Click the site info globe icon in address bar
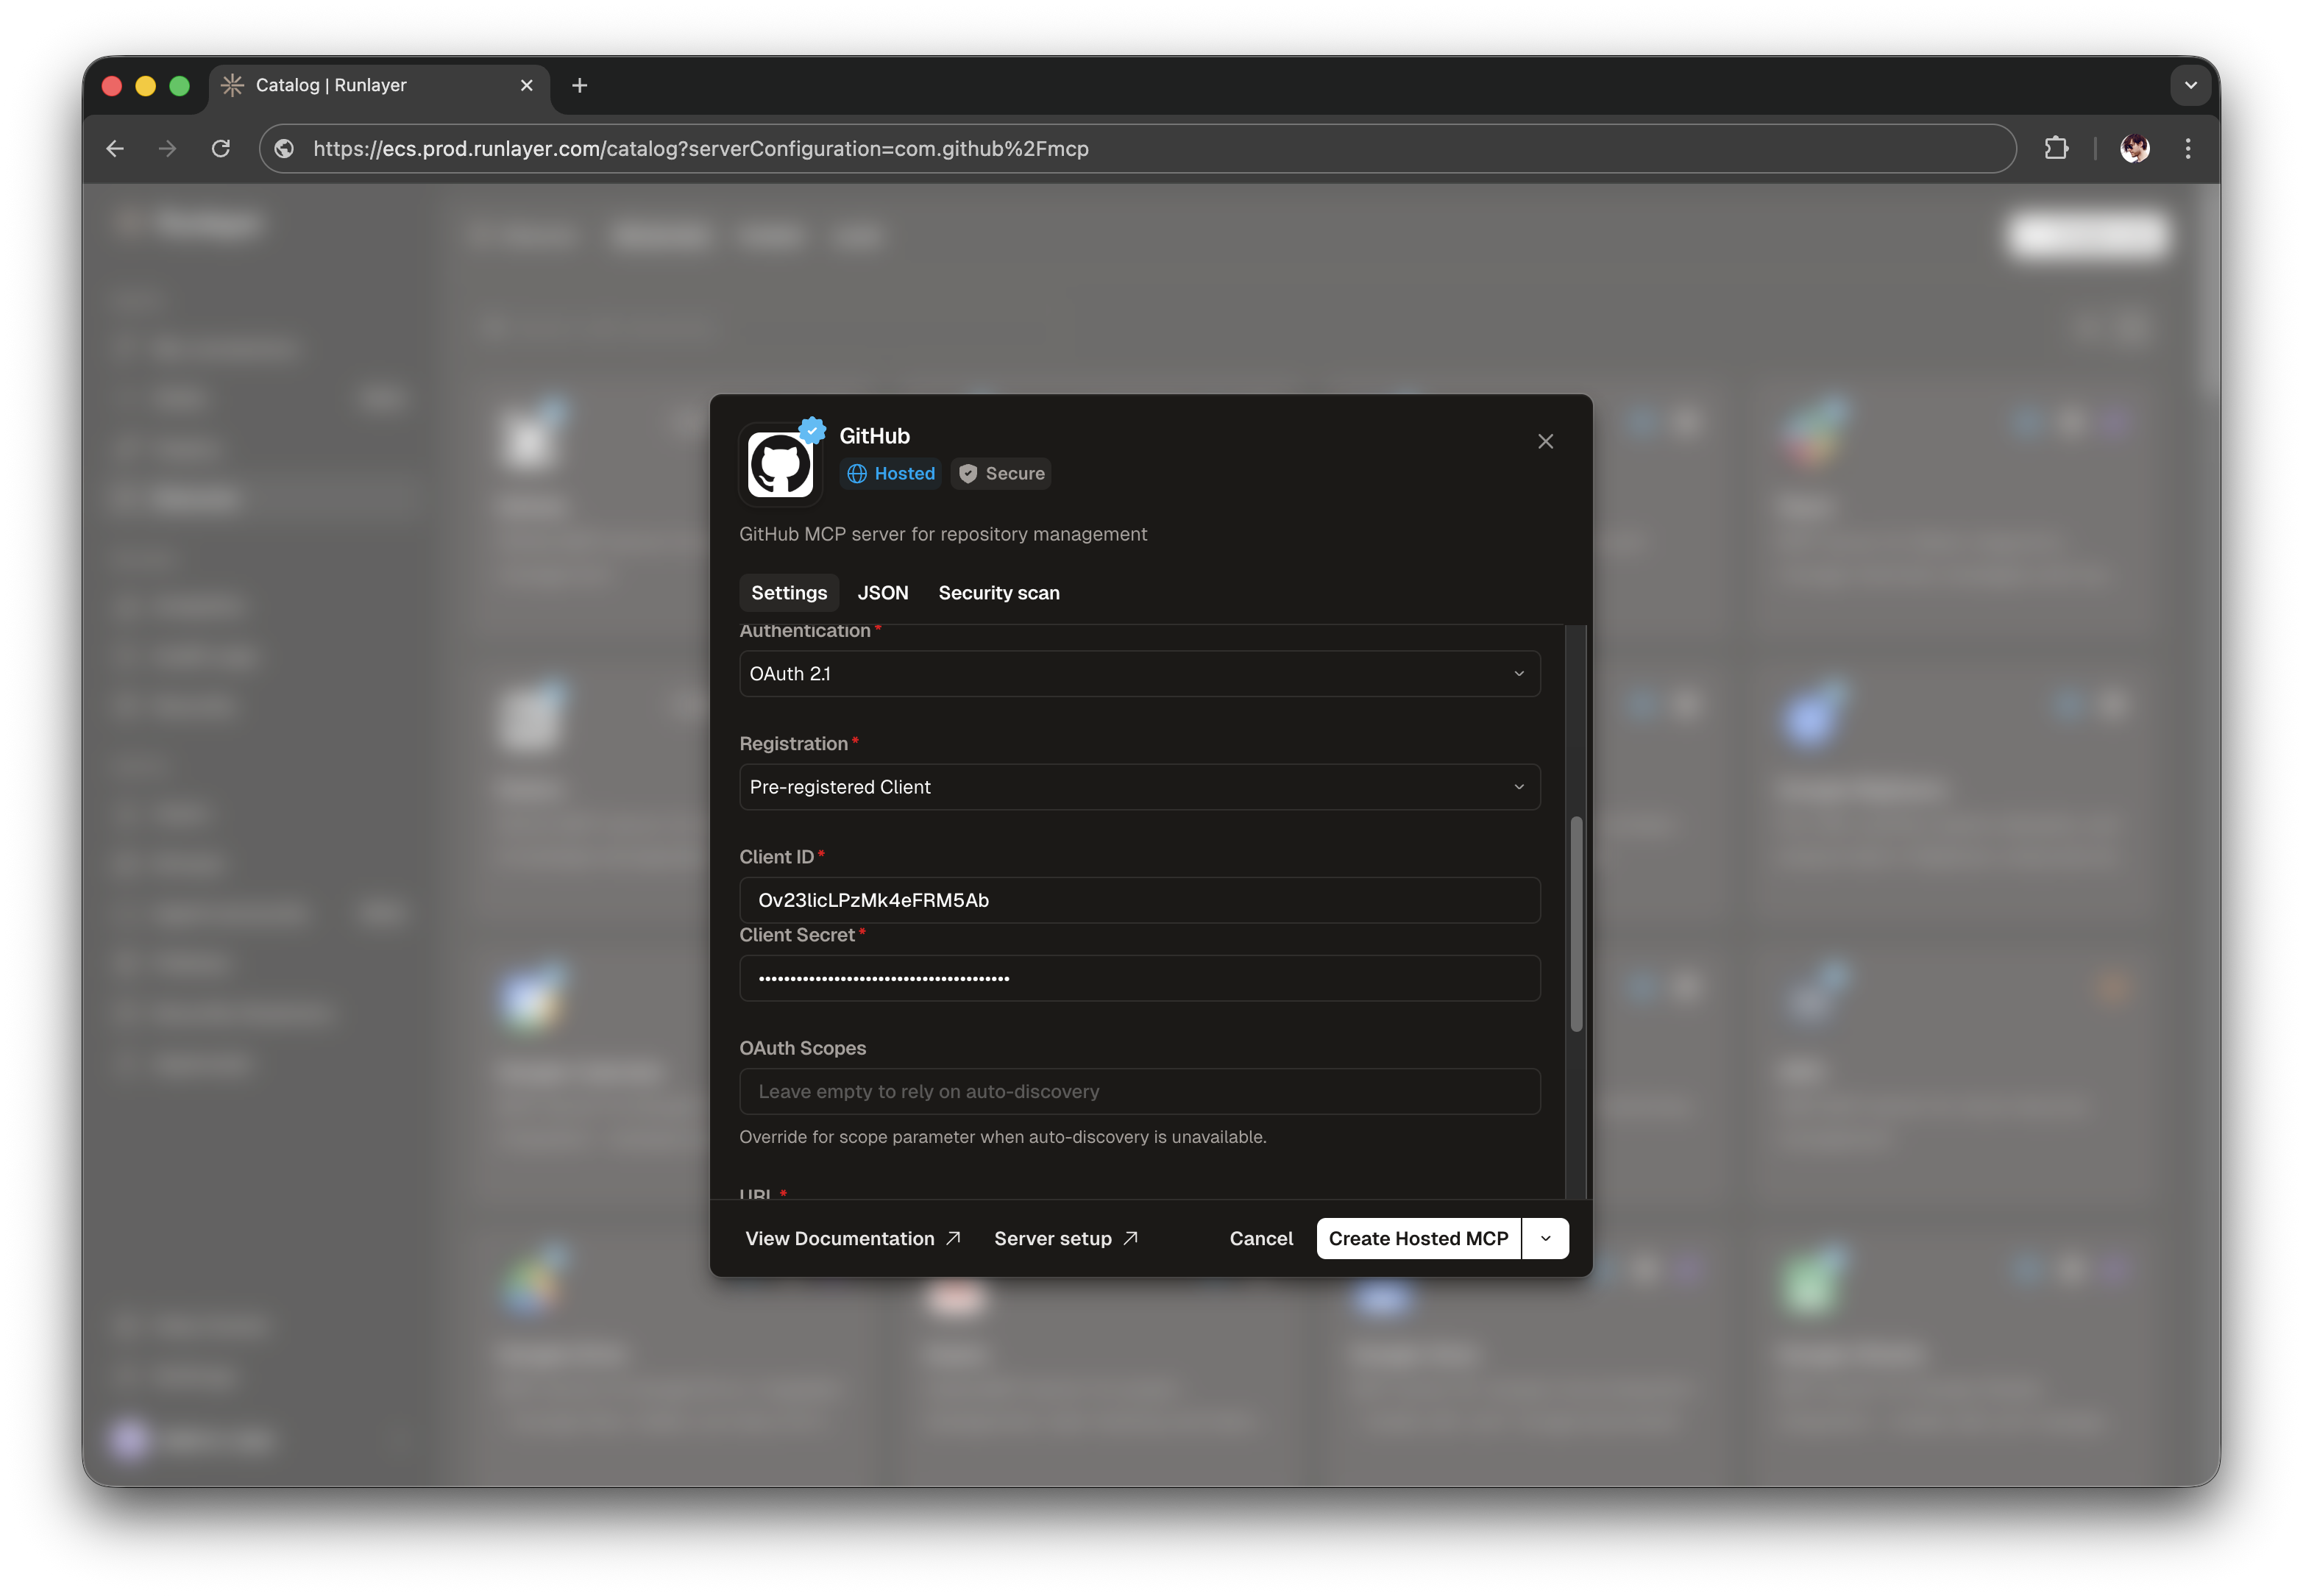The width and height of the screenshot is (2303, 1596). 285,148
